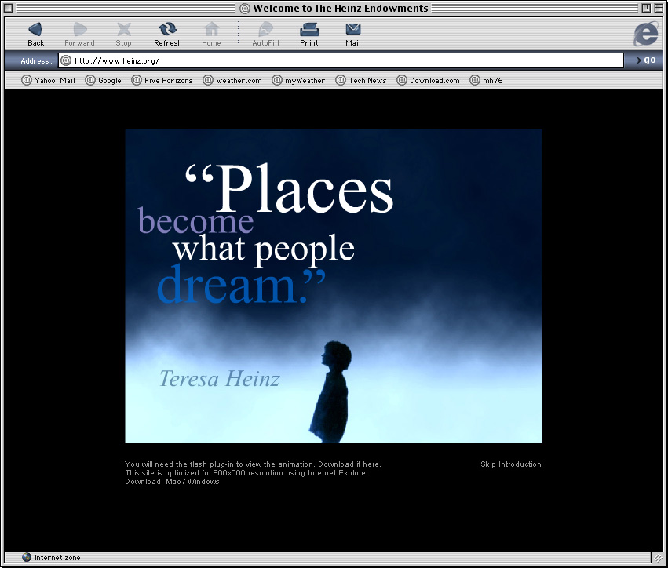
Task: Open the weather.com bookmark
Action: pyautogui.click(x=233, y=80)
